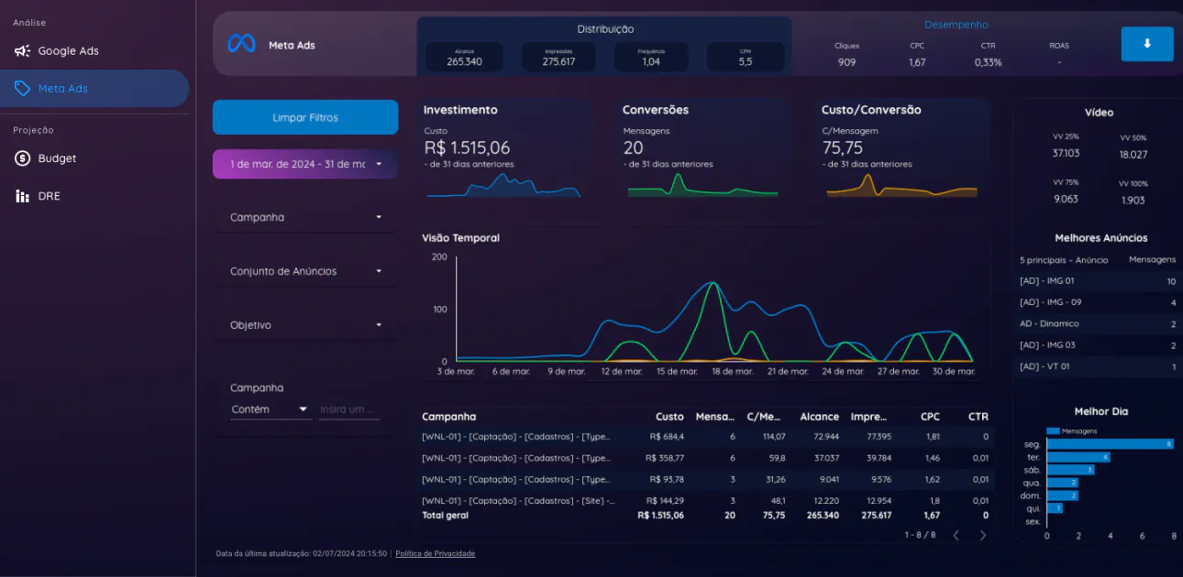Expand the Conjunto de Anúncios dropdown

click(x=305, y=272)
